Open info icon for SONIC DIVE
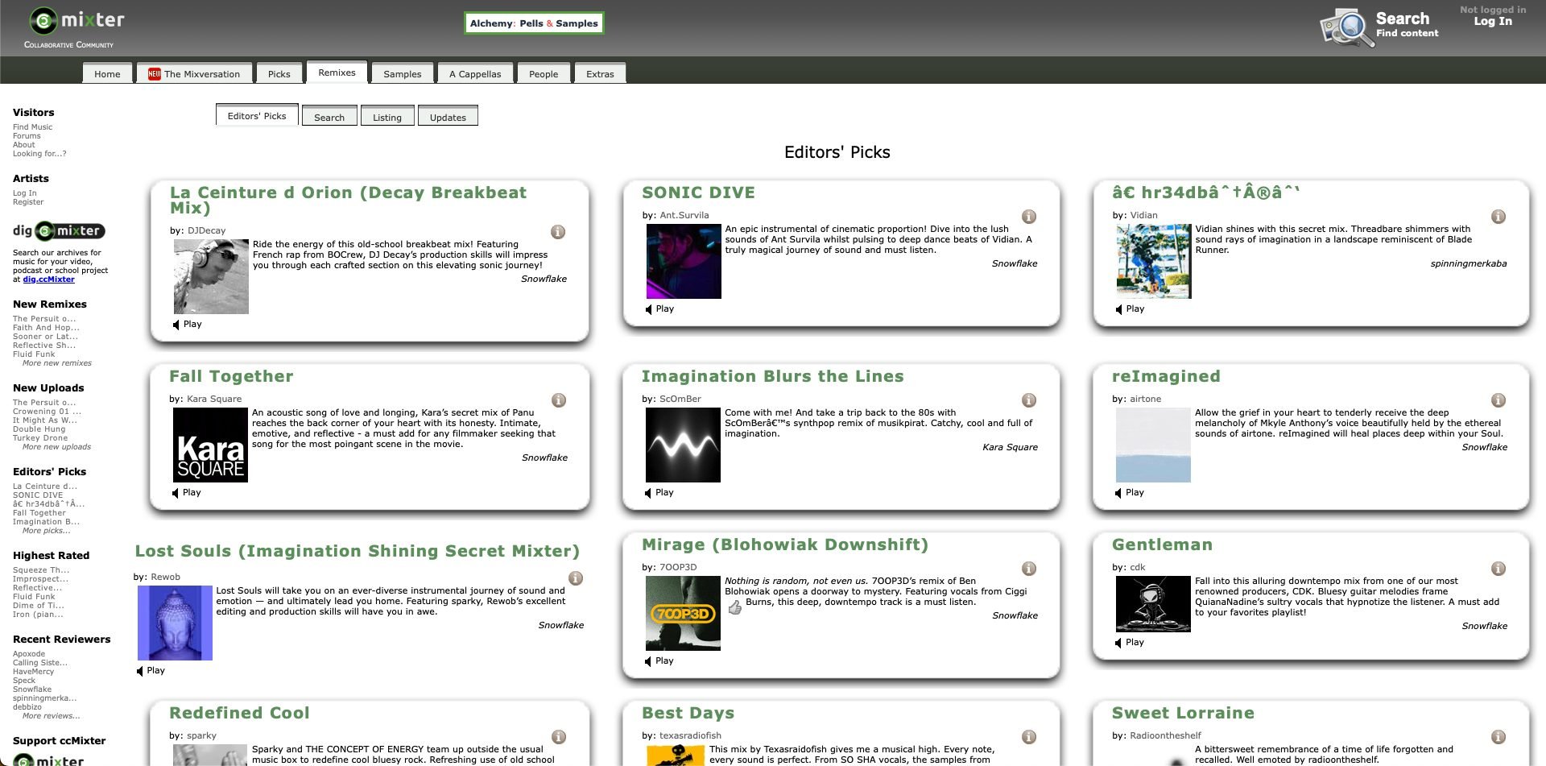This screenshot has width=1546, height=766. [x=1029, y=217]
